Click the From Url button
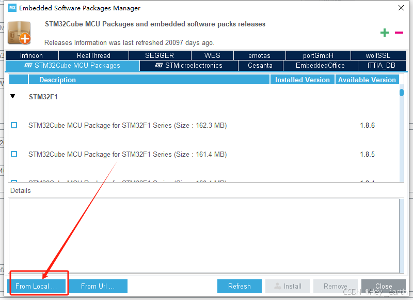The image size is (413, 300). [98, 286]
